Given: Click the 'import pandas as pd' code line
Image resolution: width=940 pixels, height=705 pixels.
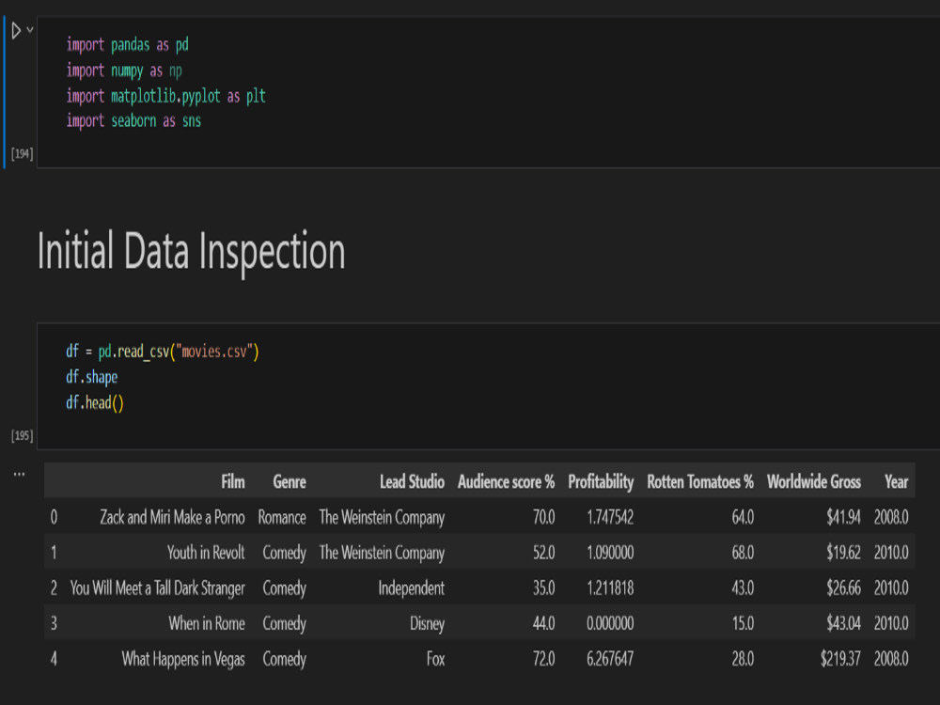Looking at the screenshot, I should [127, 45].
